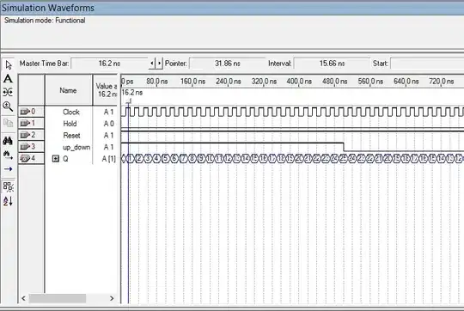
Task: Click the Master Time Bar value field
Action: point(109,64)
